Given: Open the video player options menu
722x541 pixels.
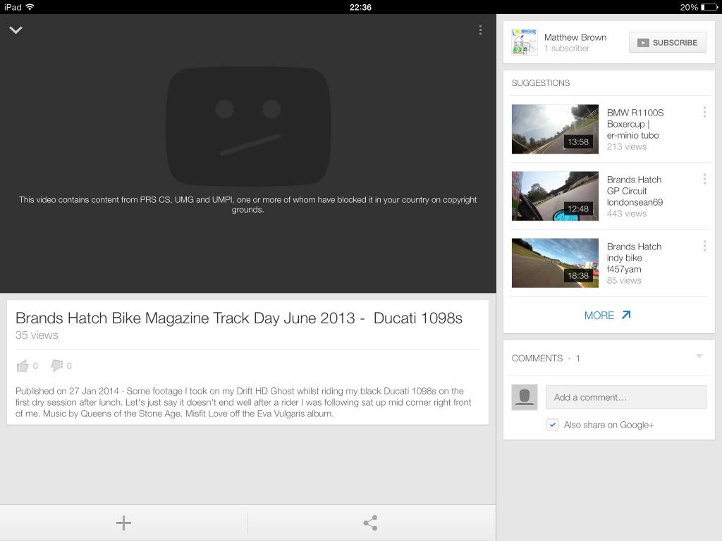Looking at the screenshot, I should coord(480,30).
